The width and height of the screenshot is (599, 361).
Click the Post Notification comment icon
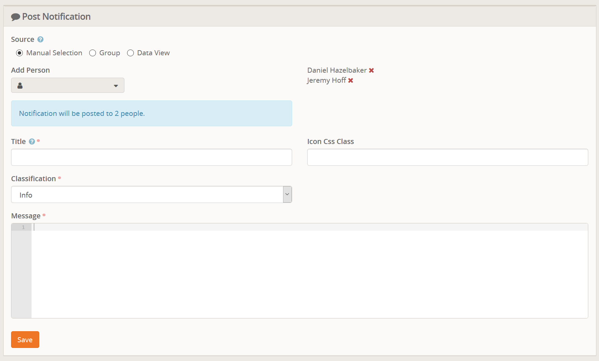[15, 17]
